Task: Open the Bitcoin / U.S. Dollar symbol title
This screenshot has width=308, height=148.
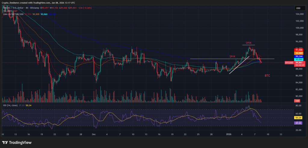Action: point(15,8)
